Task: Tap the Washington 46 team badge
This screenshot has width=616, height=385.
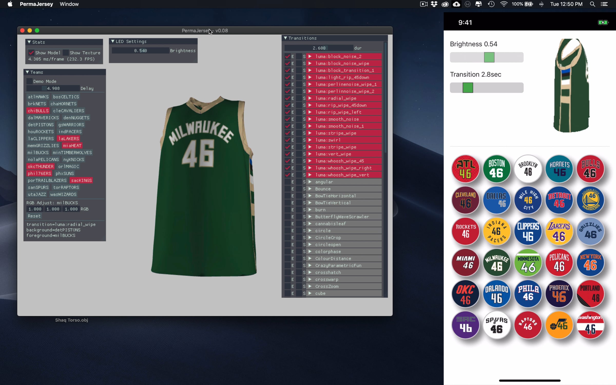Action: [x=590, y=325]
